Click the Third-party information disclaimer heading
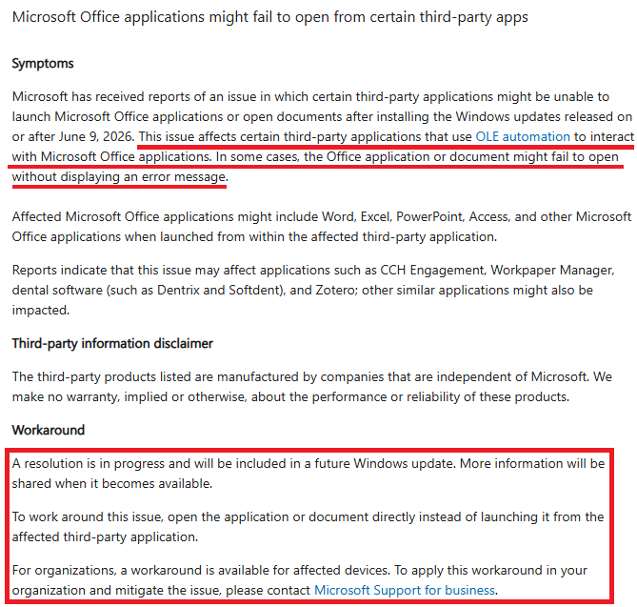 point(112,344)
